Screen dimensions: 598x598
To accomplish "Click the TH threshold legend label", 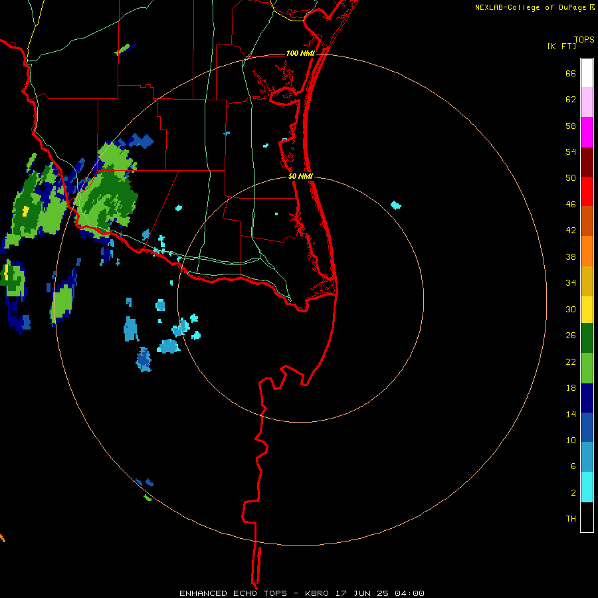I will 571,518.
